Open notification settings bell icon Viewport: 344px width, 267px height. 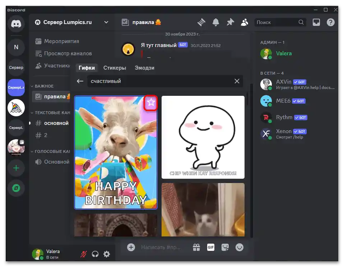[x=216, y=22]
